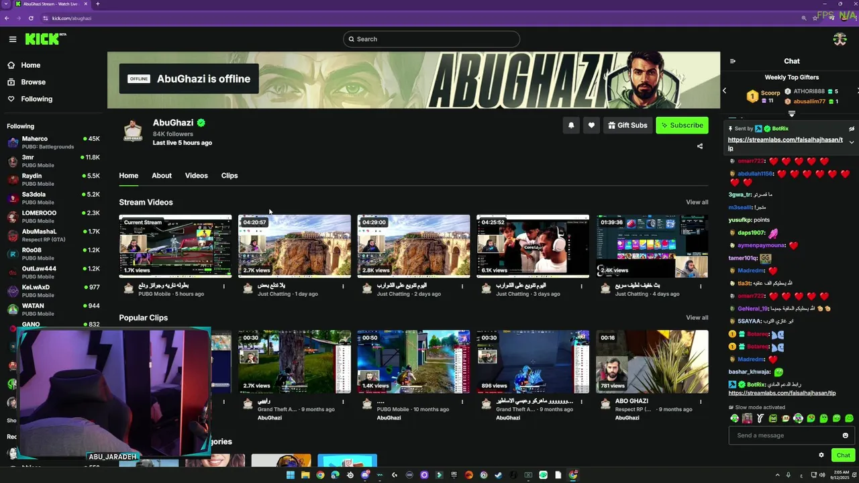859x483 pixels.
Task: Click Scoorp in top gifters
Action: click(770, 93)
